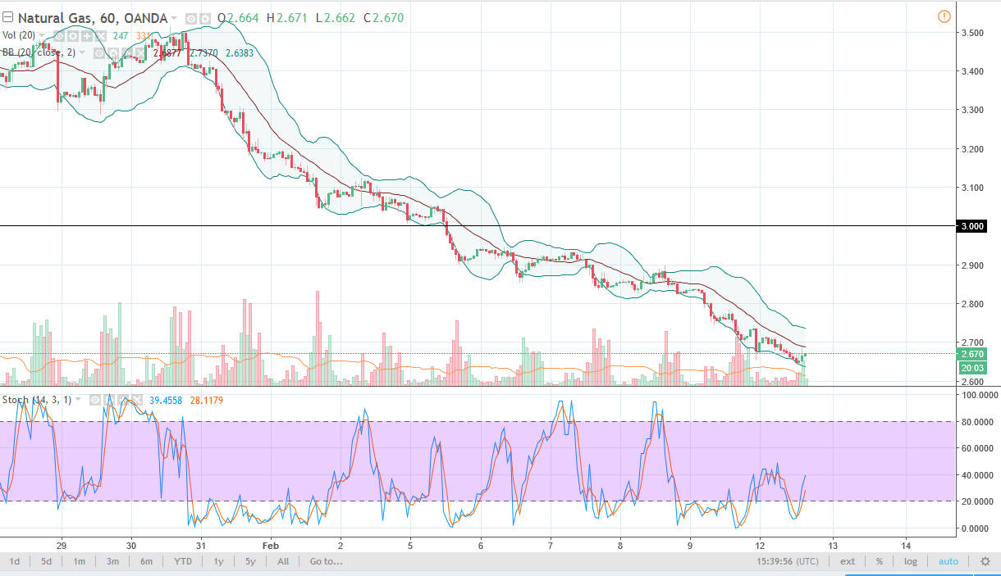Enable log scale
The image size is (1001, 576).
(x=911, y=561)
